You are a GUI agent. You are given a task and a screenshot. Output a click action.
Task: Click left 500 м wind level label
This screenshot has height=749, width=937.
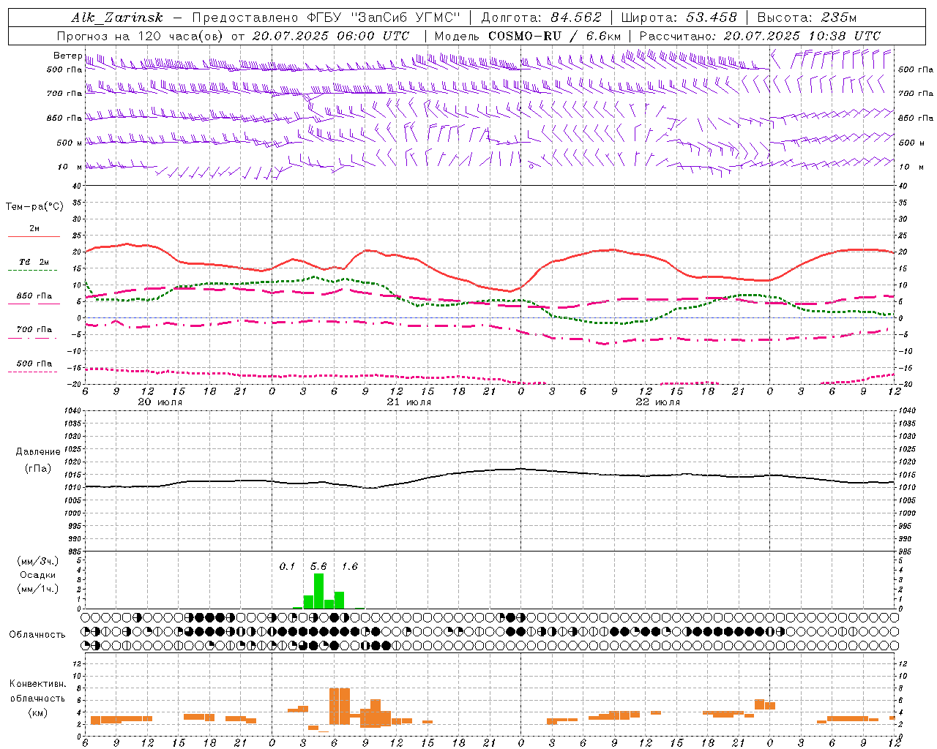pyautogui.click(x=70, y=143)
